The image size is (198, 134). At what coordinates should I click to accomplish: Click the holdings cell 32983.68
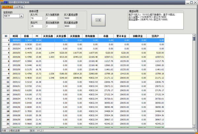90,74
